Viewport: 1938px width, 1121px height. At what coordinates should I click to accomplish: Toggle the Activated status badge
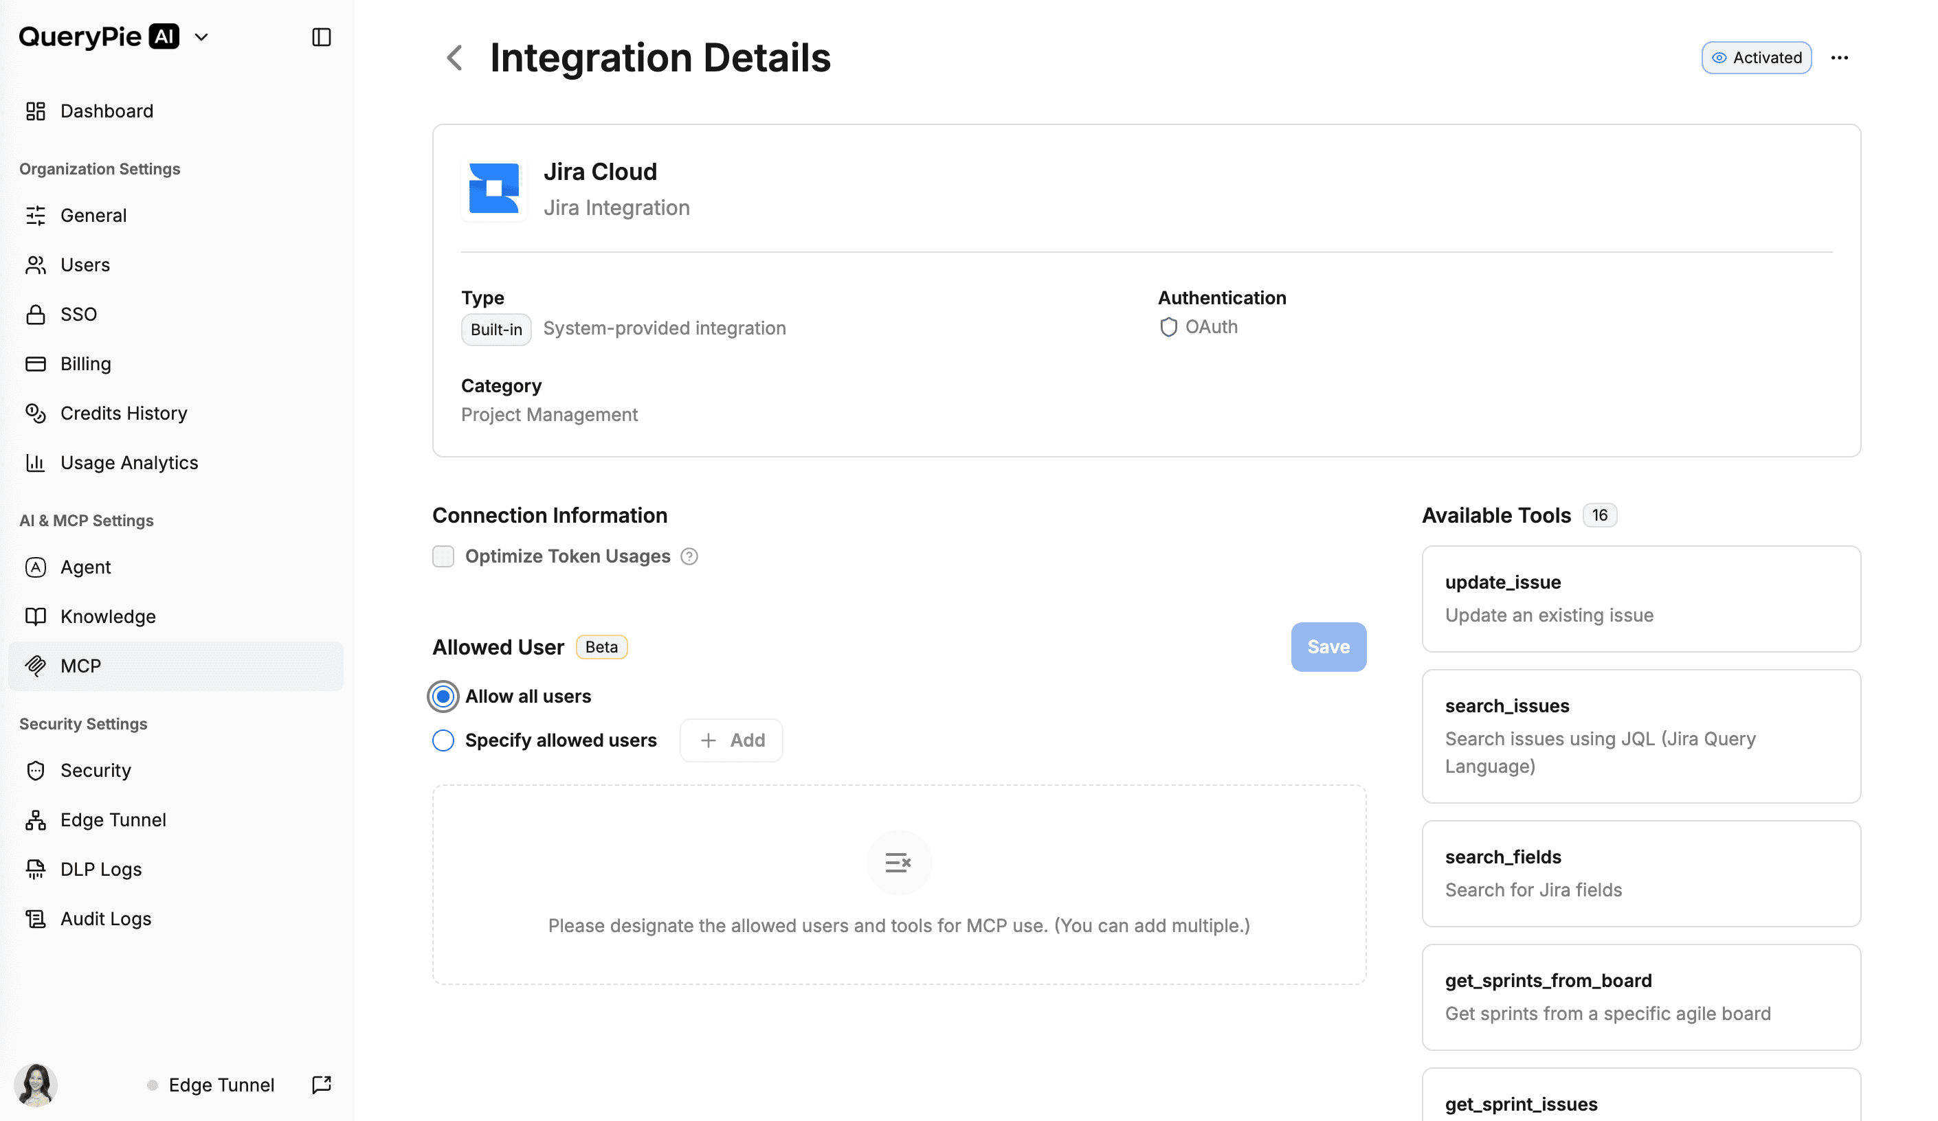tap(1756, 58)
